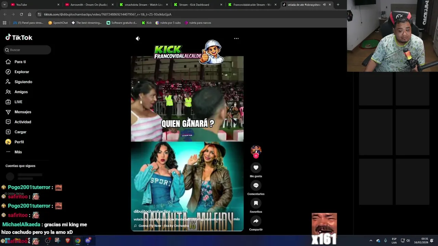Open Brave browser in the taskbar

(x=68, y=241)
